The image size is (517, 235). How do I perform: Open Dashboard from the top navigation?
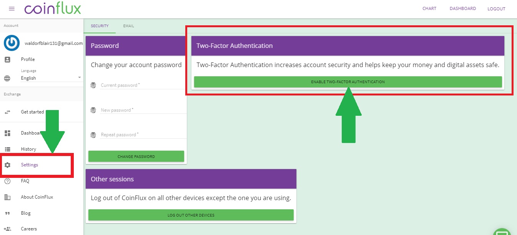tap(463, 8)
